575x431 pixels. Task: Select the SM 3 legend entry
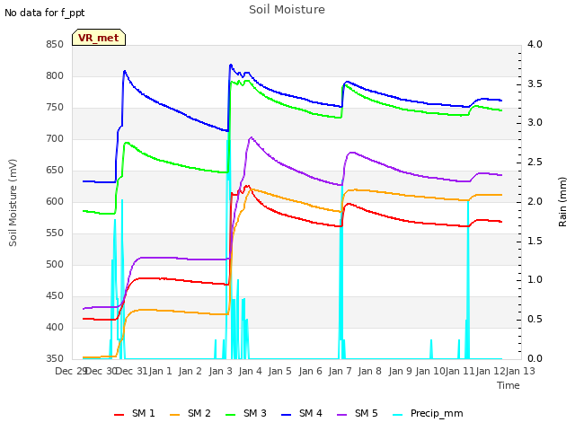tap(246, 413)
